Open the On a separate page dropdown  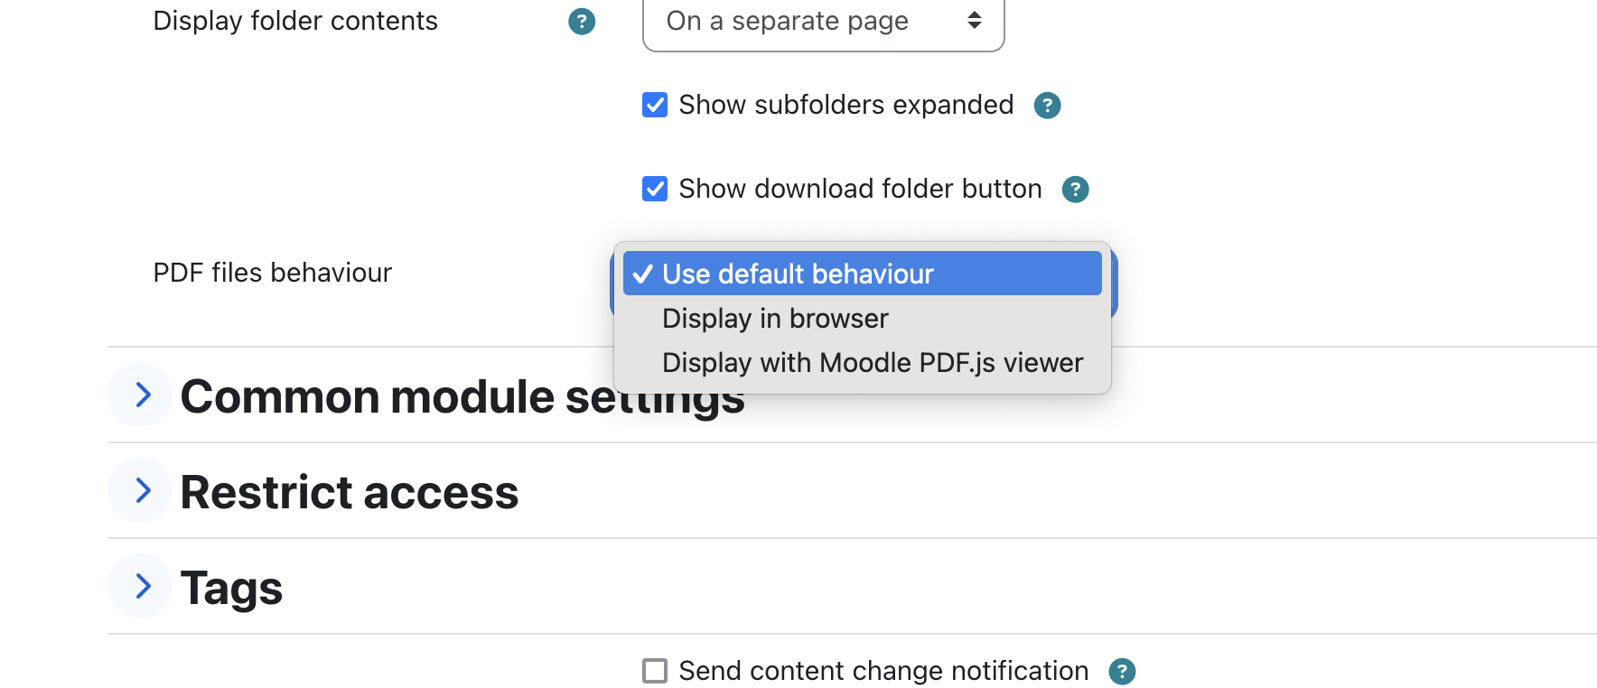[x=823, y=22]
